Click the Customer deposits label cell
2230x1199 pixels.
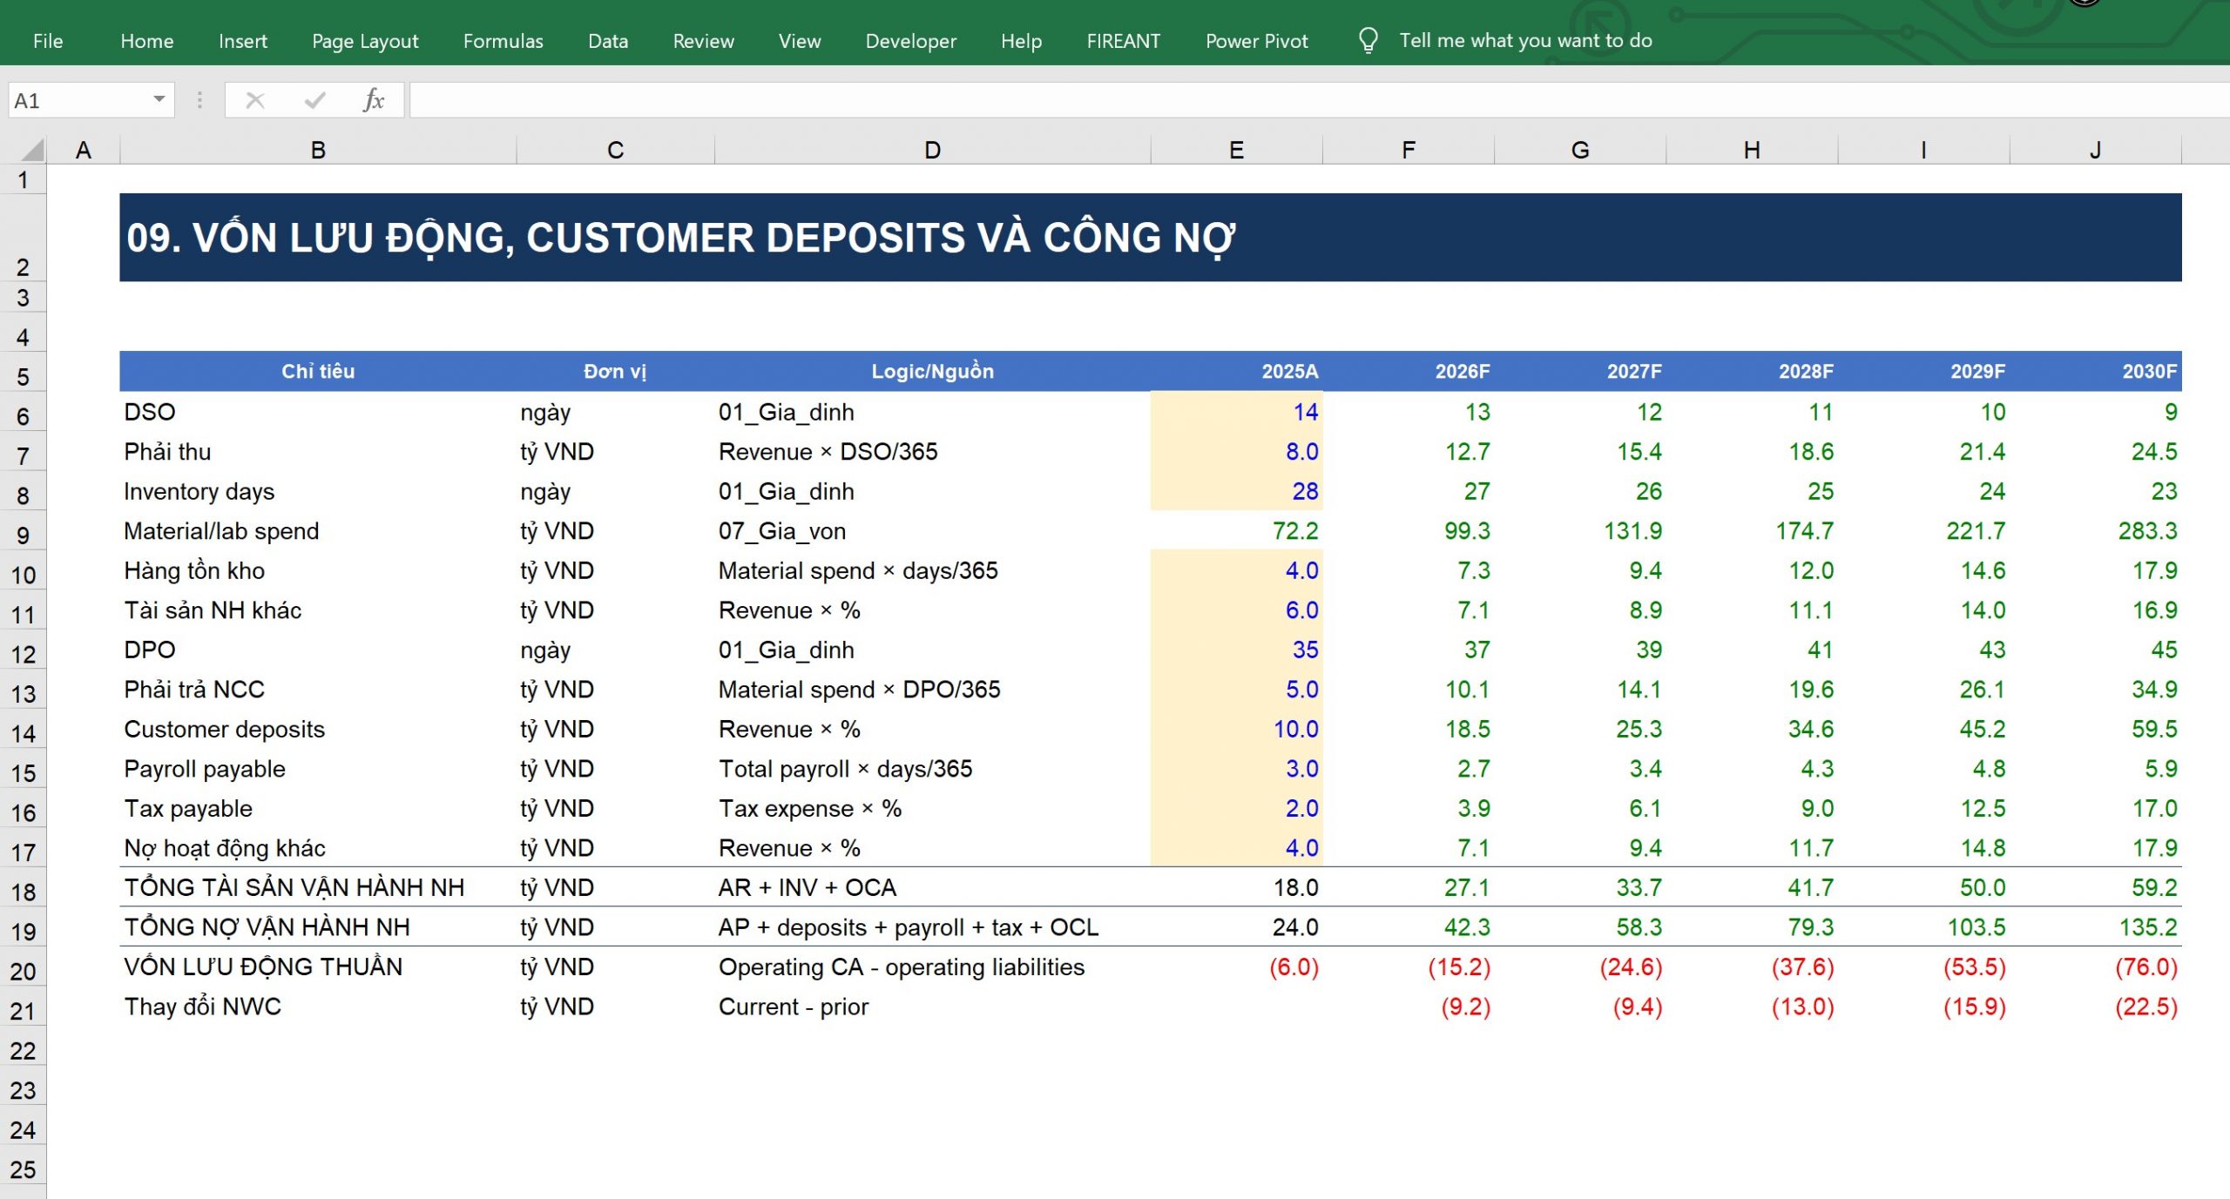[318, 729]
